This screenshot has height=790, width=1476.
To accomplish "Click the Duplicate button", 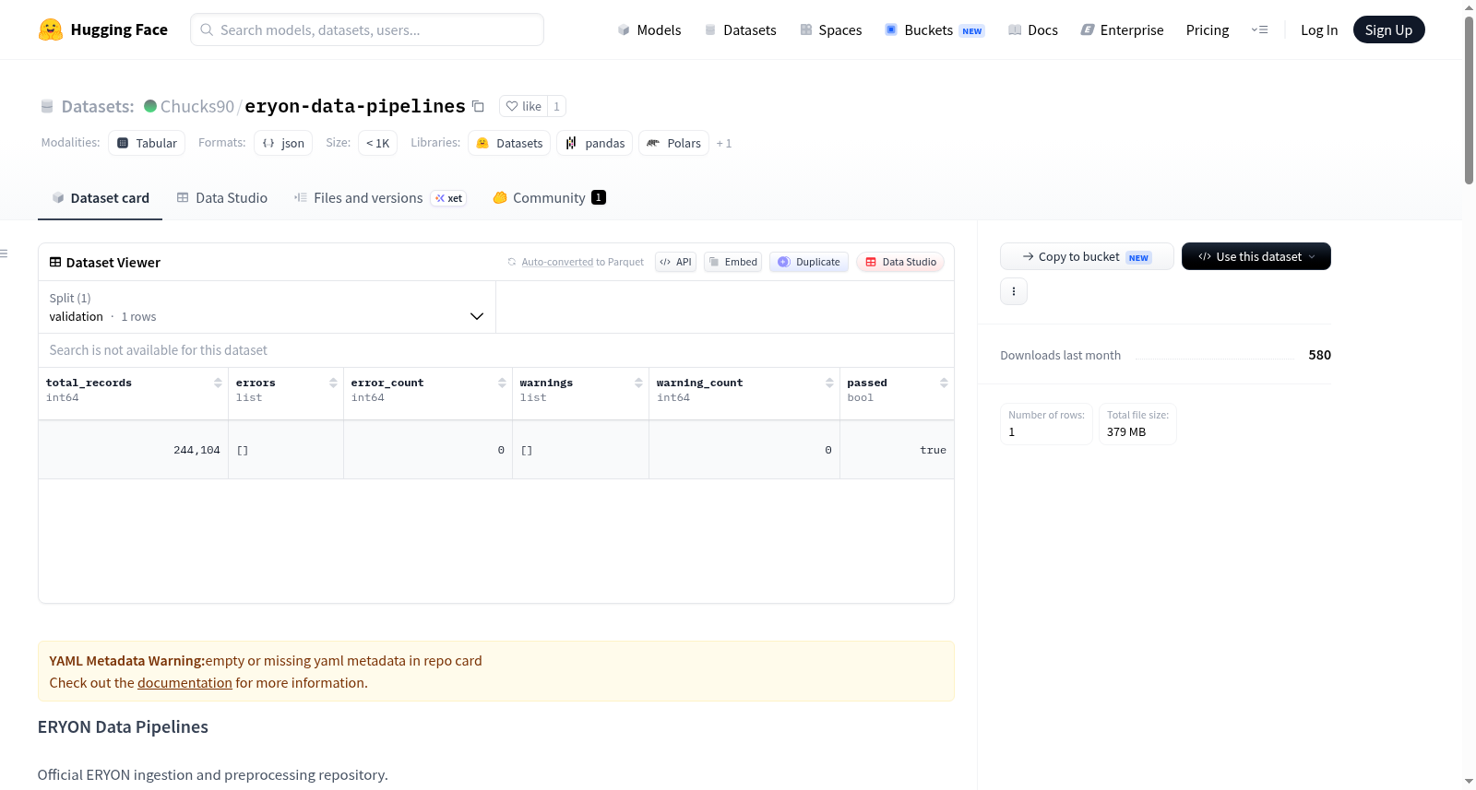I will [809, 262].
